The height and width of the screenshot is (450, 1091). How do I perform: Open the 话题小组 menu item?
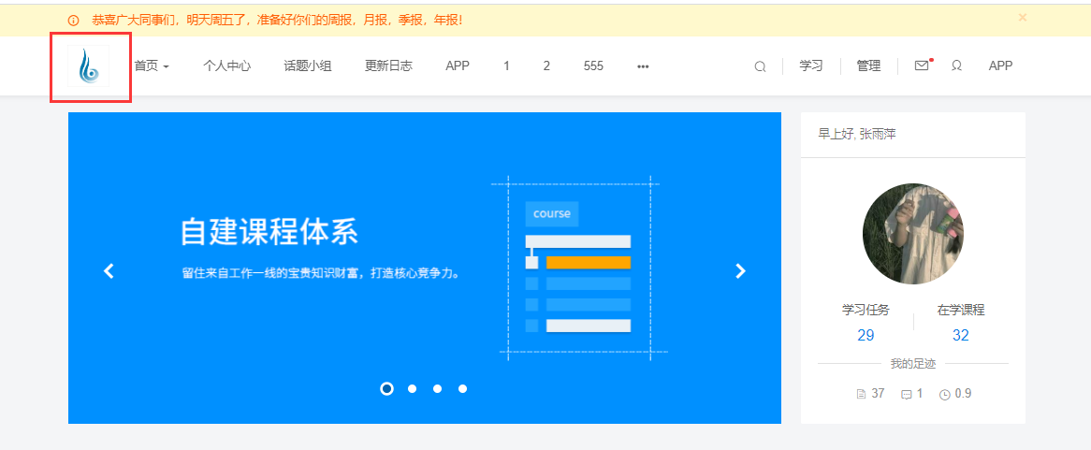[307, 66]
